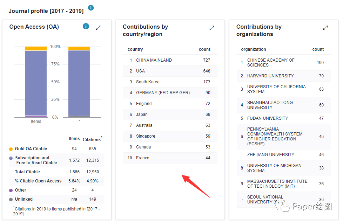The height and width of the screenshot is (222, 343).
Task: Click the gray Unlinked legend dot
Action: click(x=11, y=200)
